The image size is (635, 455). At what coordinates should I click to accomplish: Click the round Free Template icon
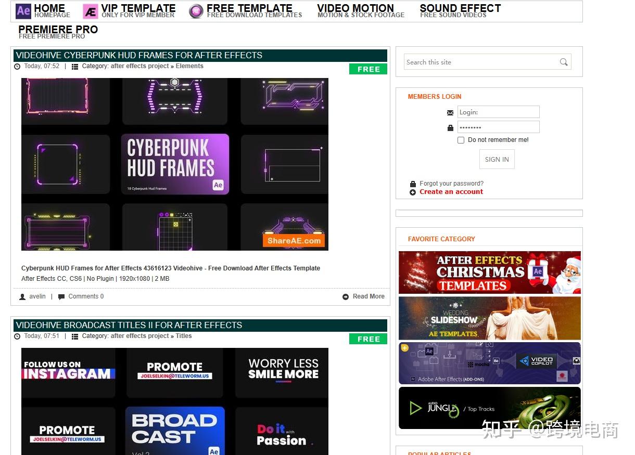click(196, 11)
